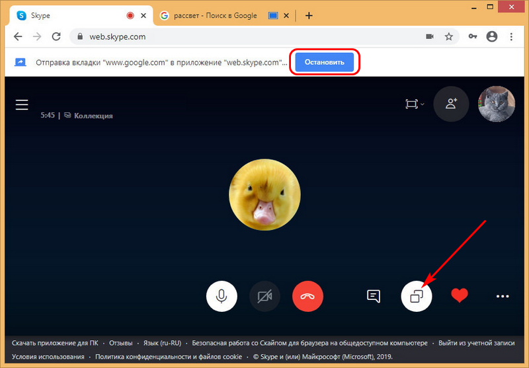529x368 pixels.
Task: Open the Отзывы link
Action: point(121,343)
